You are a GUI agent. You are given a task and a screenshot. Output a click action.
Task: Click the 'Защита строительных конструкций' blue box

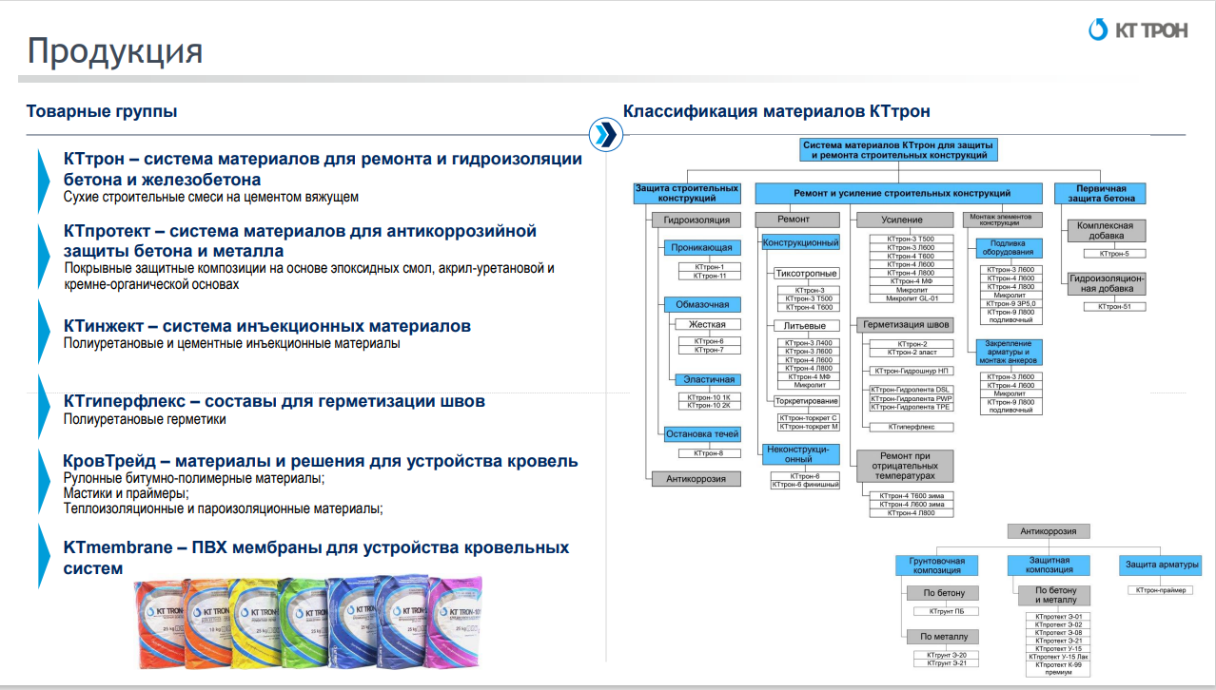(686, 193)
